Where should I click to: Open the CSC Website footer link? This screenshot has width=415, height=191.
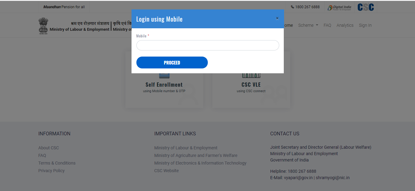coord(166,171)
